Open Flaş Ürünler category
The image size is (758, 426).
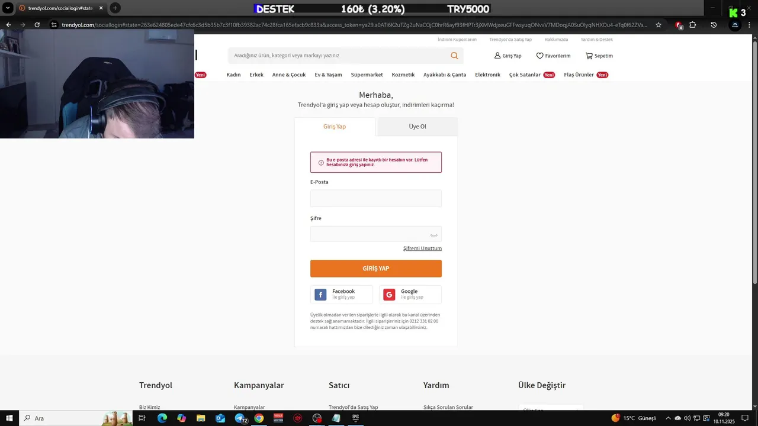579,75
